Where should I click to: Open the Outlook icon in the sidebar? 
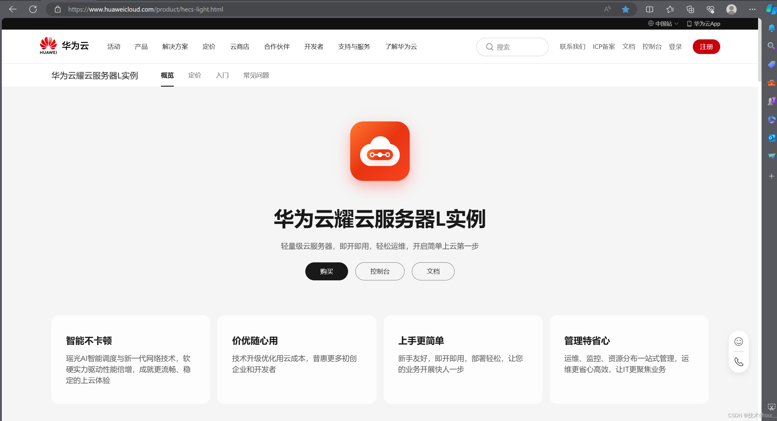pyautogui.click(x=772, y=138)
